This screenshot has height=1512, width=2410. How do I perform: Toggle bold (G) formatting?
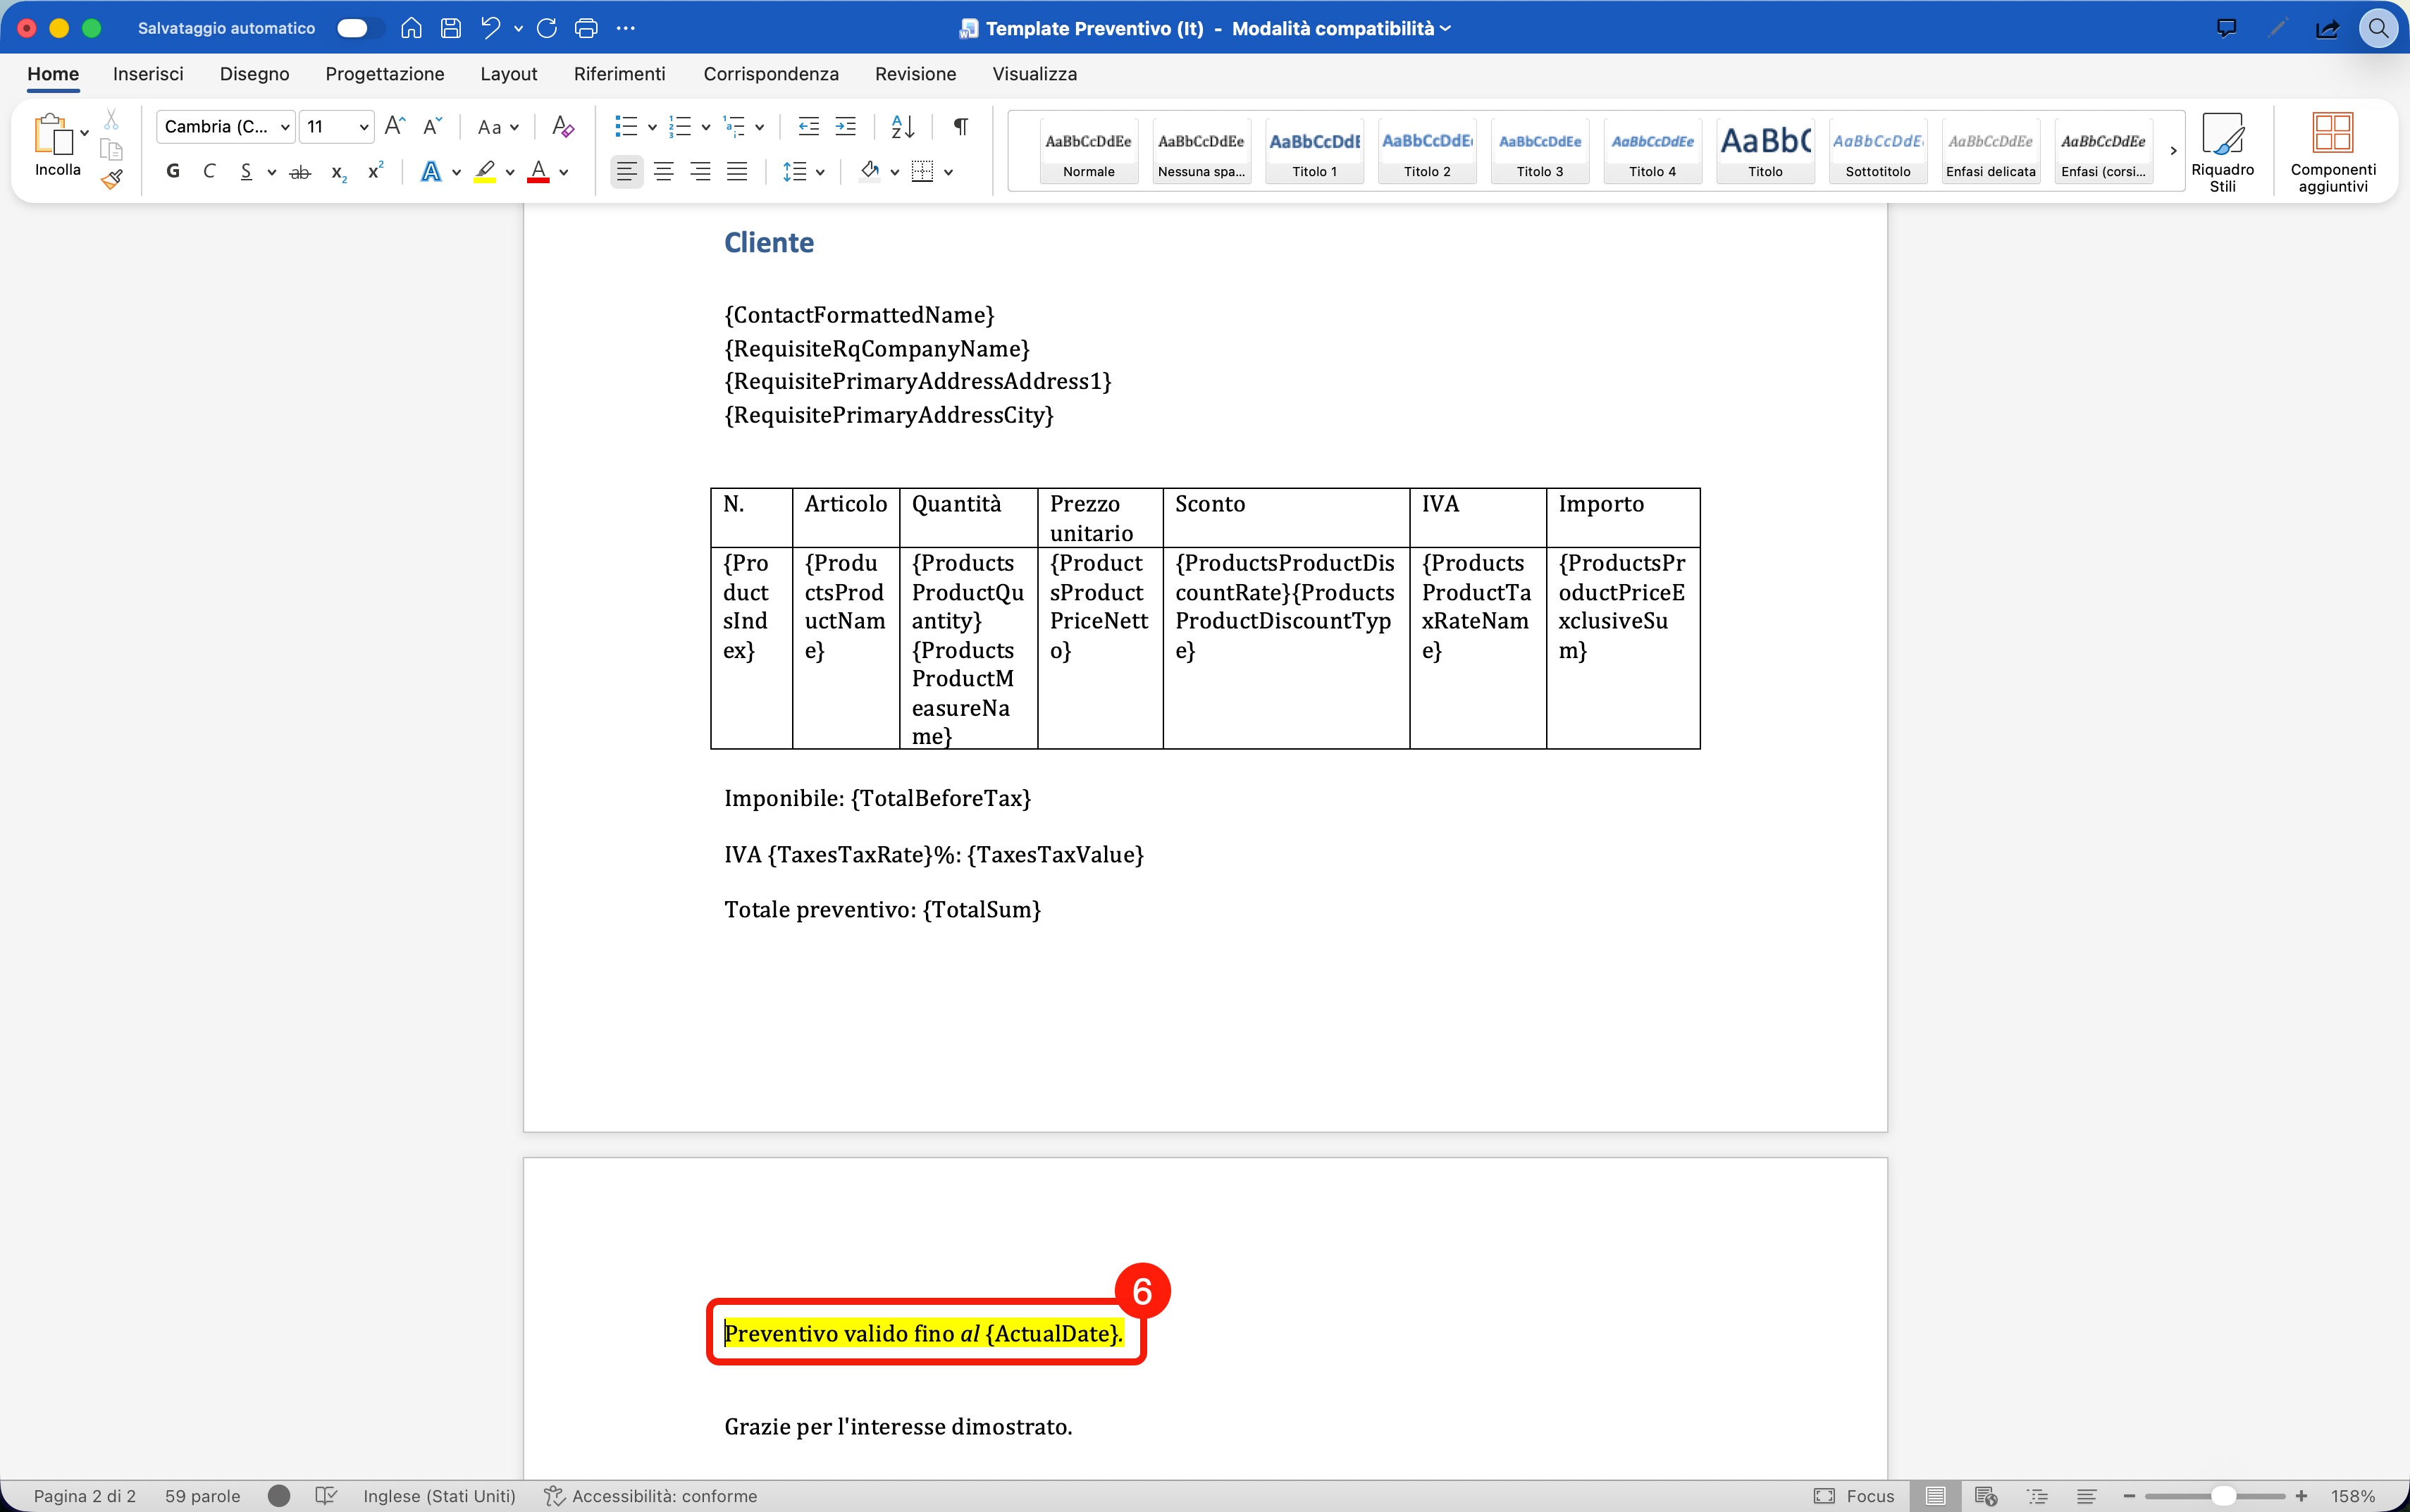point(173,171)
